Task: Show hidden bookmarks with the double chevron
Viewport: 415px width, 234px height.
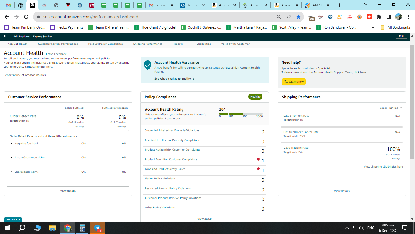Action: coord(373,27)
